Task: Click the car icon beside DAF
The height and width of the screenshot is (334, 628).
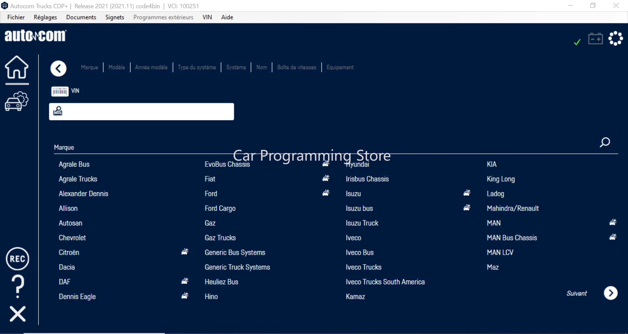Action: coord(185,281)
